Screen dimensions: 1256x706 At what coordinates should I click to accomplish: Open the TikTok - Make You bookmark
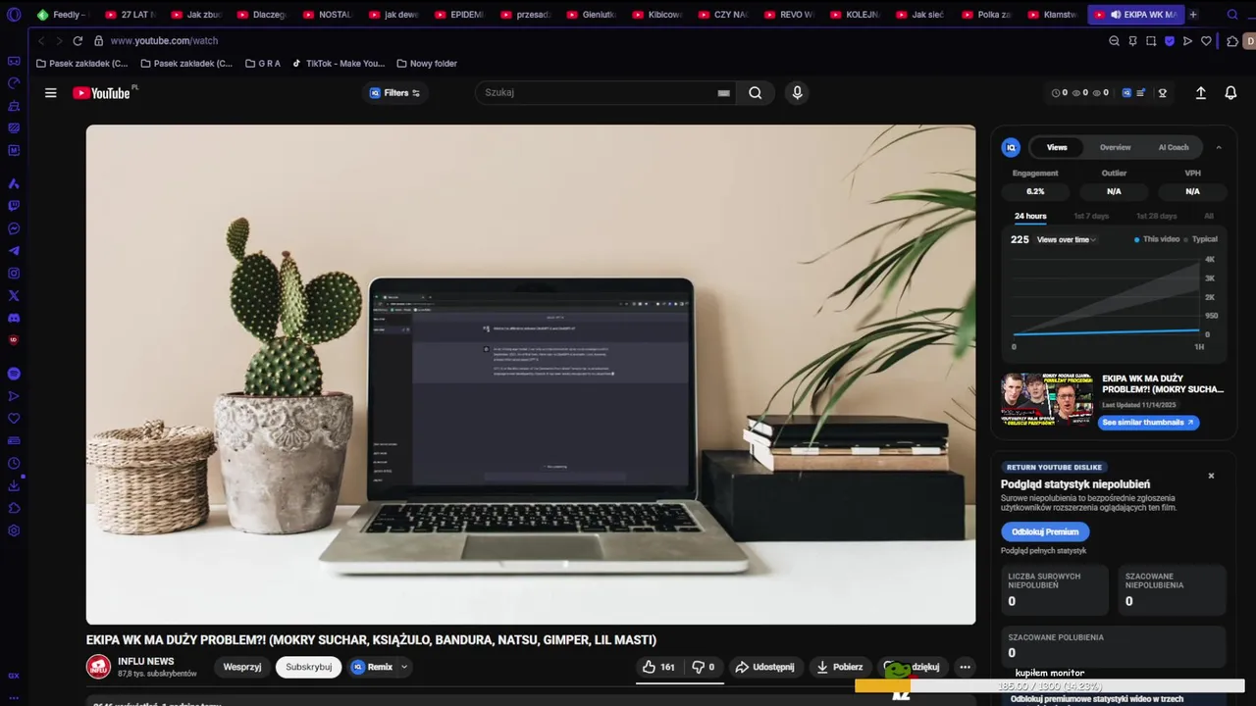coord(338,64)
